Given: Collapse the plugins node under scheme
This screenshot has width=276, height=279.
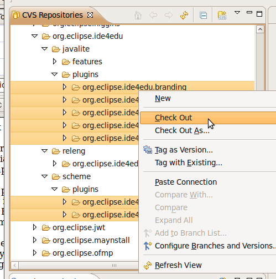Looking at the screenshot, I should [x=55, y=189].
